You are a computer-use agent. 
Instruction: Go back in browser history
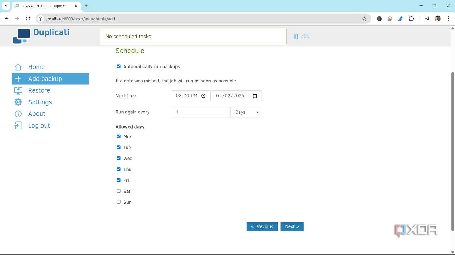tap(7, 19)
